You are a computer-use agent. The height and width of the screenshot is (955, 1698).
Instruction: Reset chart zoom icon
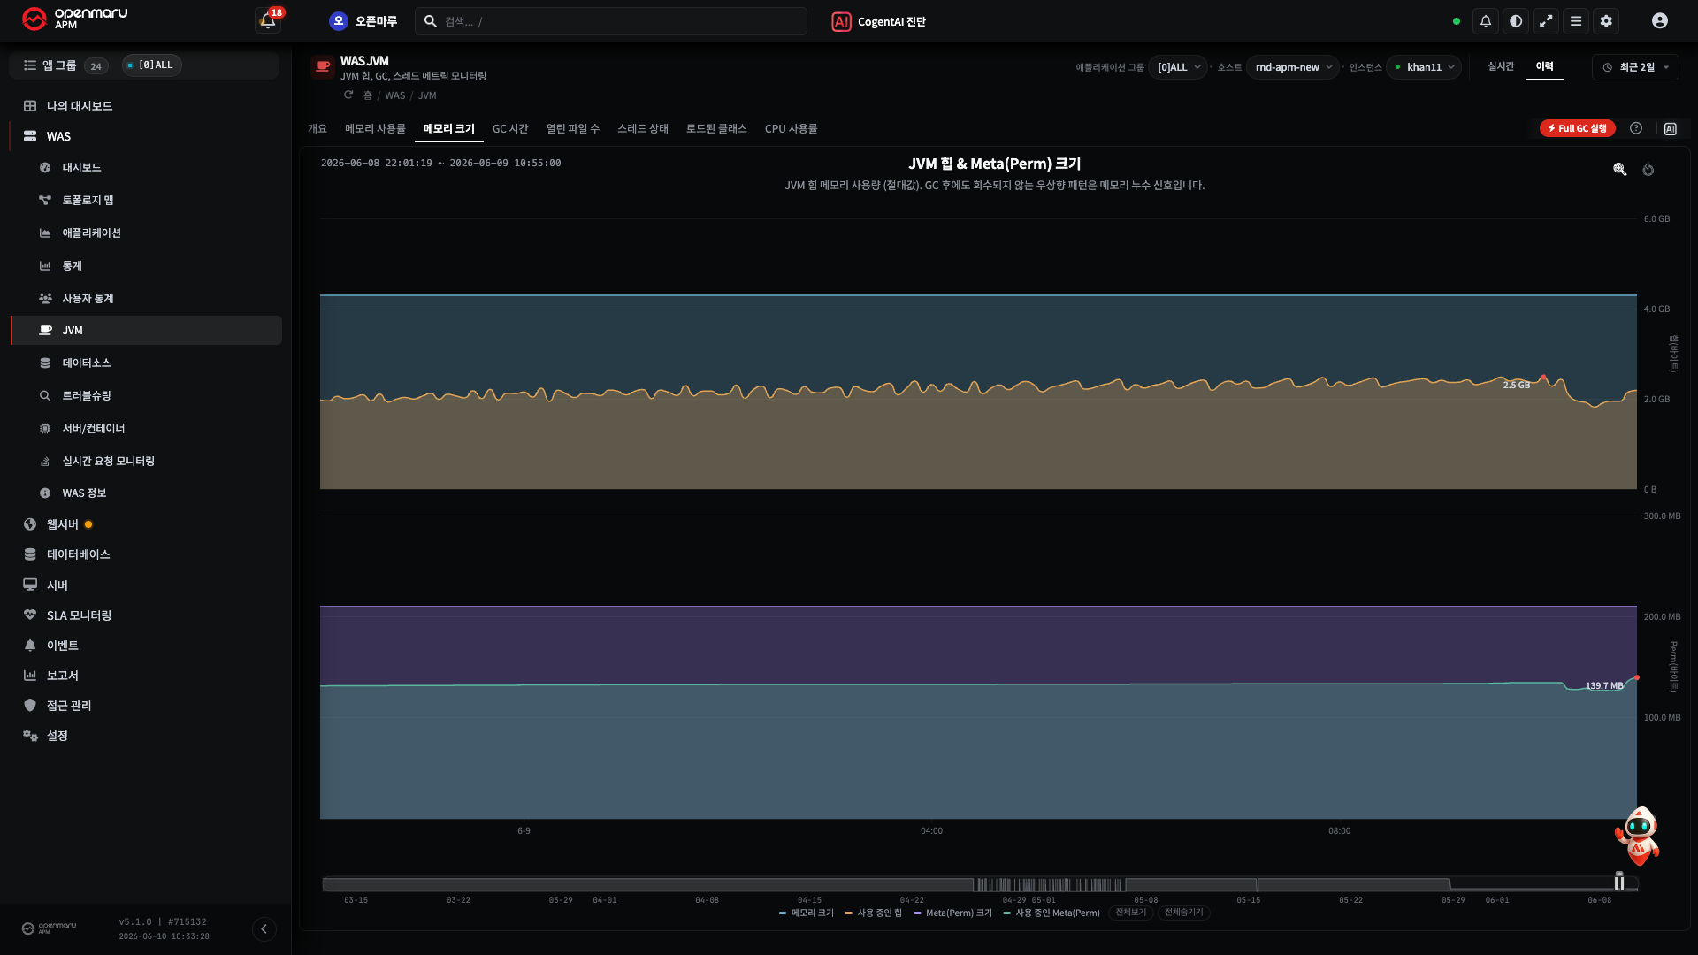(1648, 170)
